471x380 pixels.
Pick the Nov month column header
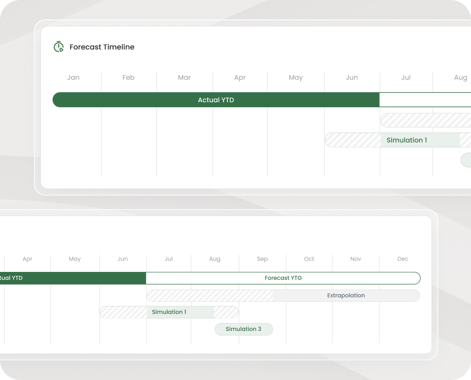click(355, 259)
